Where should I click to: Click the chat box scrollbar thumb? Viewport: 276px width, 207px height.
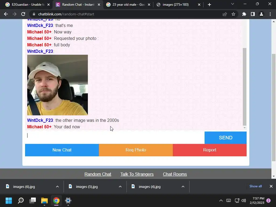point(244,87)
